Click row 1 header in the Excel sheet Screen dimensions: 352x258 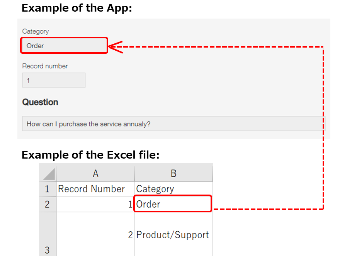[x=47, y=189]
